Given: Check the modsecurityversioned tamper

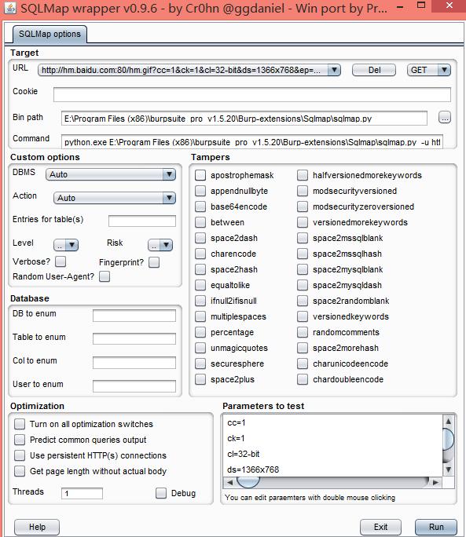Looking at the screenshot, I should click(303, 191).
